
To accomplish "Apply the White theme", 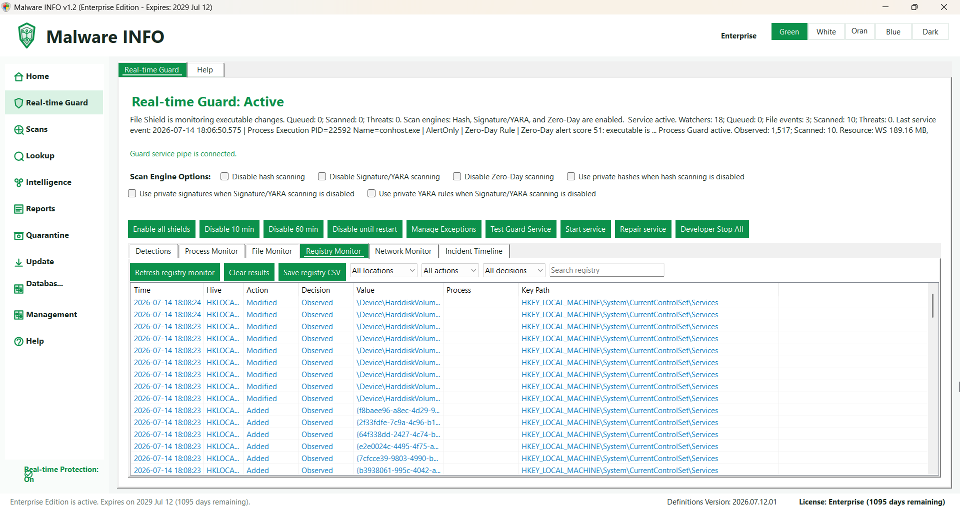I will [x=826, y=31].
